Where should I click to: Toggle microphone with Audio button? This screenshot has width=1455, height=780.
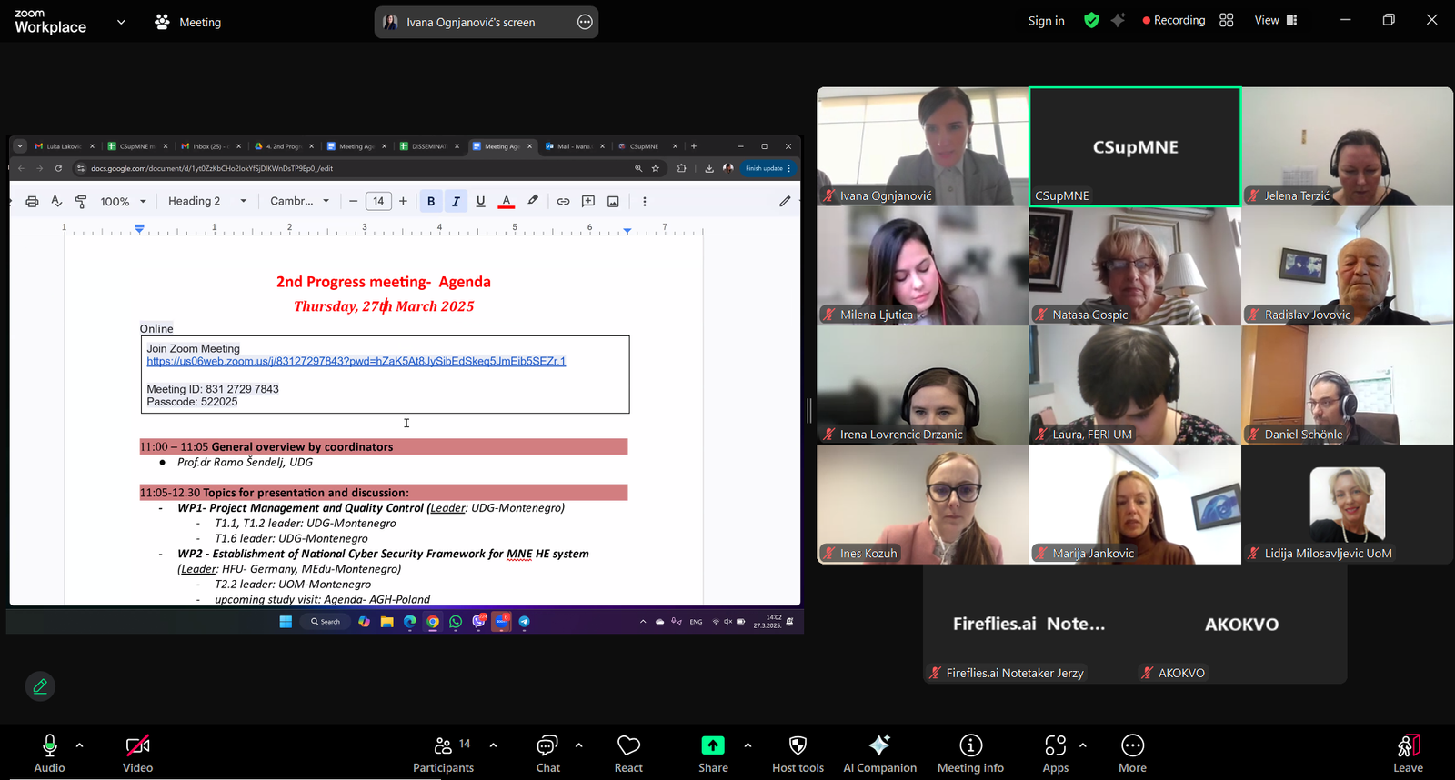[x=49, y=754]
